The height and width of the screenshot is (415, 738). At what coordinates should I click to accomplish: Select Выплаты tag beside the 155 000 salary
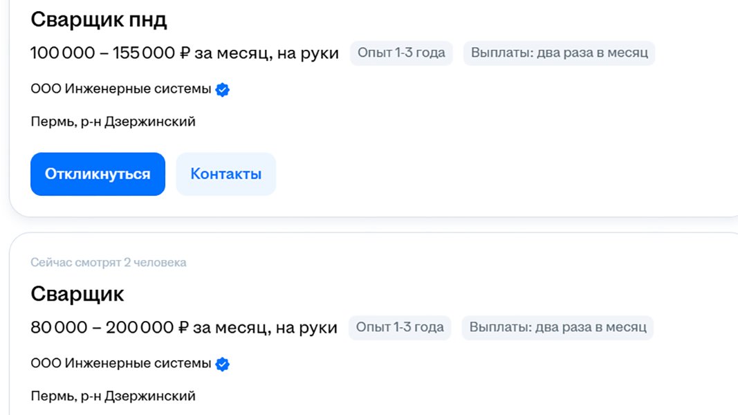(x=559, y=53)
